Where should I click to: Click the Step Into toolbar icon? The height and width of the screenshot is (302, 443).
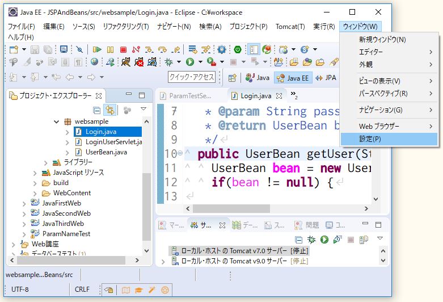coord(149,50)
